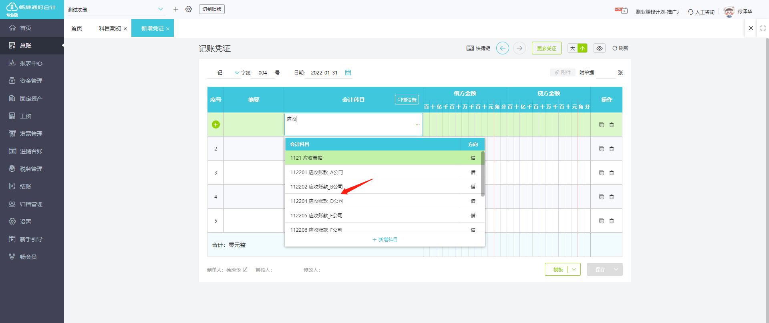Switch font size to 小

[582, 48]
